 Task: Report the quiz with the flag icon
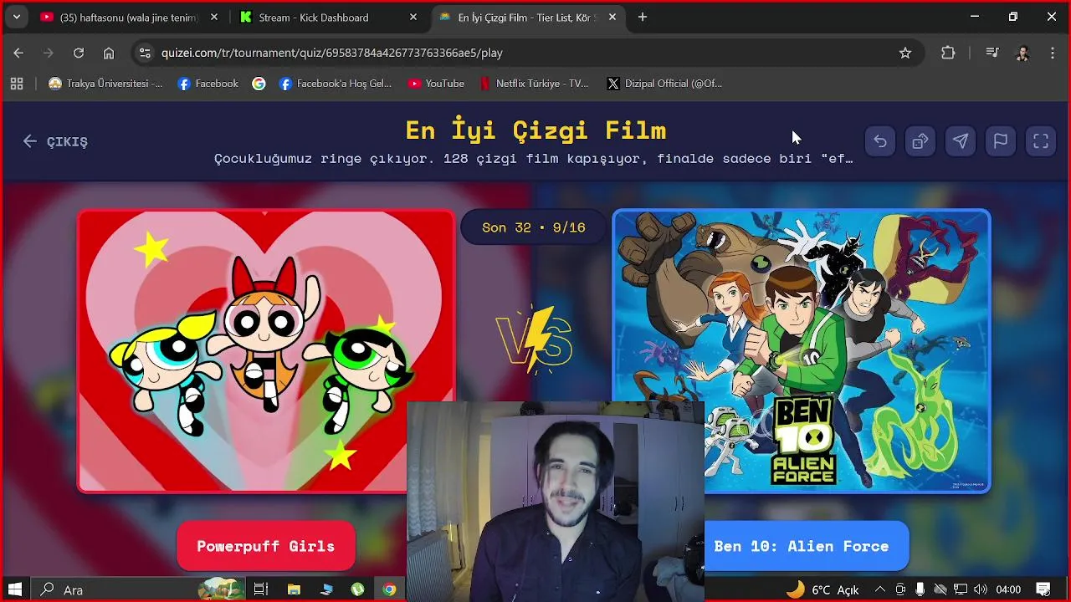click(1001, 141)
